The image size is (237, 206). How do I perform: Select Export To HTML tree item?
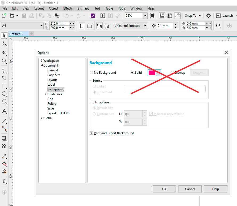click(x=59, y=113)
